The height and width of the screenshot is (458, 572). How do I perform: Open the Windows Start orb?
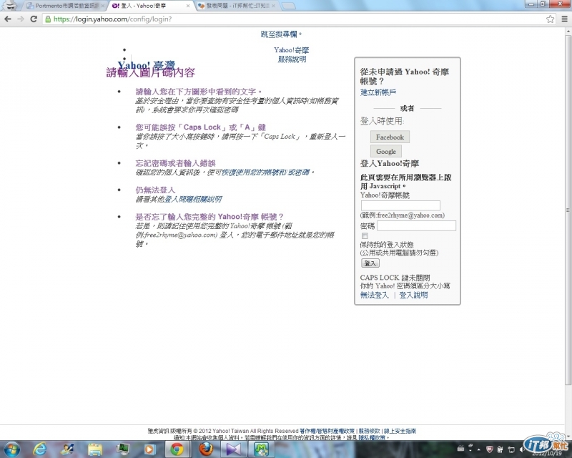pos(11,449)
